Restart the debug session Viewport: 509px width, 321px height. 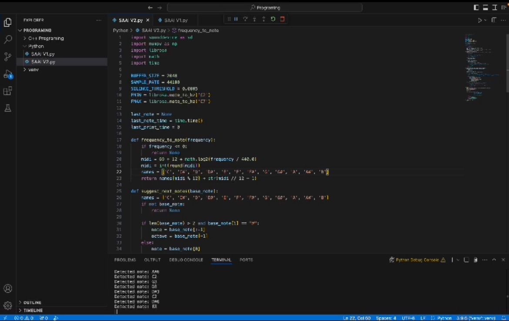click(273, 19)
